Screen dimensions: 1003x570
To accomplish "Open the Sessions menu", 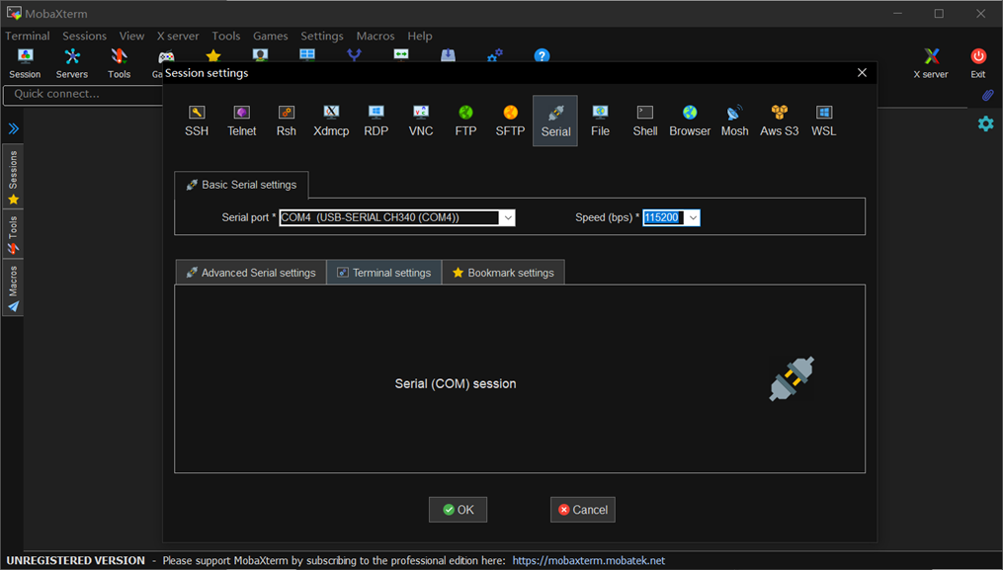I will coord(84,36).
